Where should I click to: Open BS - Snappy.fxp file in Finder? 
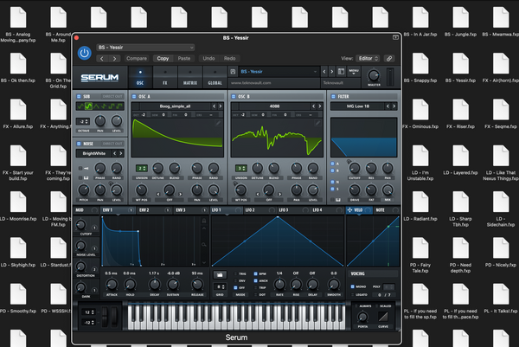pyautogui.click(x=420, y=68)
